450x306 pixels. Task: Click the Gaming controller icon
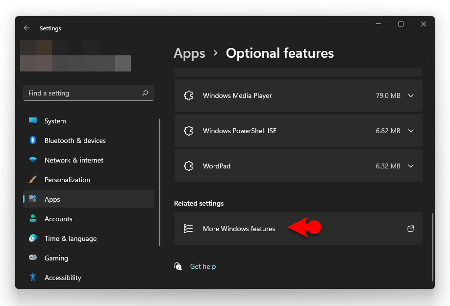coord(33,258)
